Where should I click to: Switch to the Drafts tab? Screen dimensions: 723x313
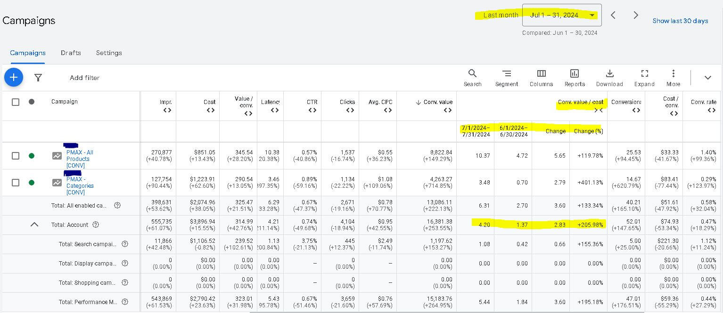pyautogui.click(x=71, y=53)
